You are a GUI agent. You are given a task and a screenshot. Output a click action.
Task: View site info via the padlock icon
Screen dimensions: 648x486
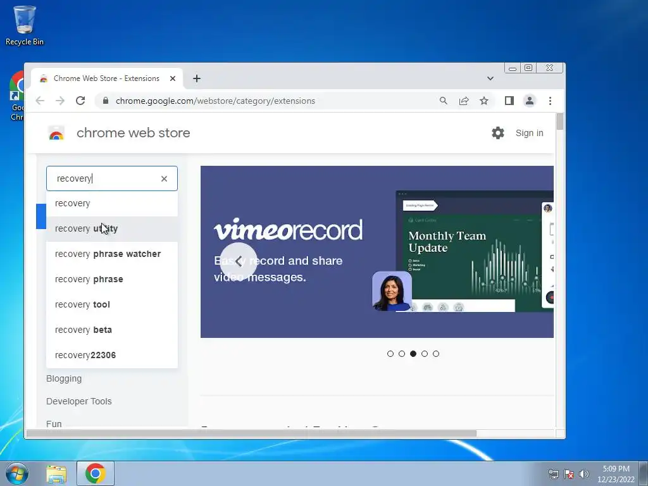coord(106,101)
